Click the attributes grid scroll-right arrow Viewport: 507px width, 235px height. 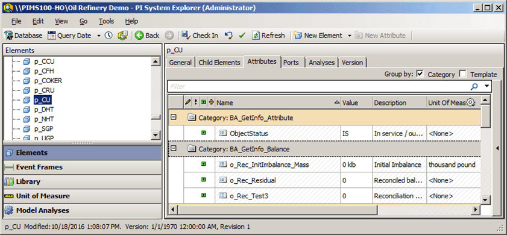pos(475,210)
